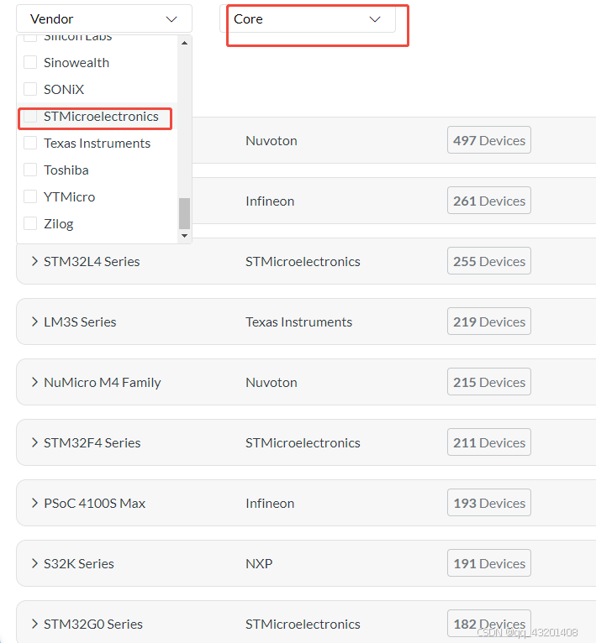Open the Vendor dropdown
Viewport: 596px width, 643px height.
tap(104, 18)
